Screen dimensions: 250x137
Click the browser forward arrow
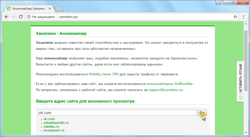(14, 17)
